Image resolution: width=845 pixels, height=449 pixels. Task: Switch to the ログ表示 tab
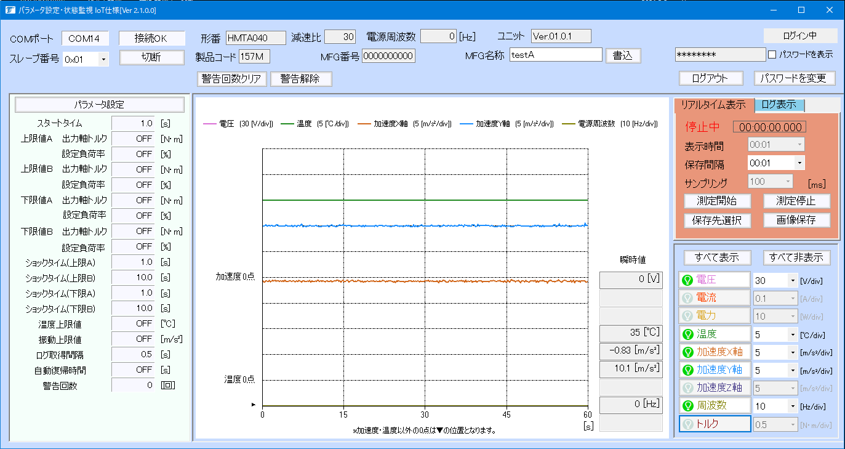[x=779, y=105]
